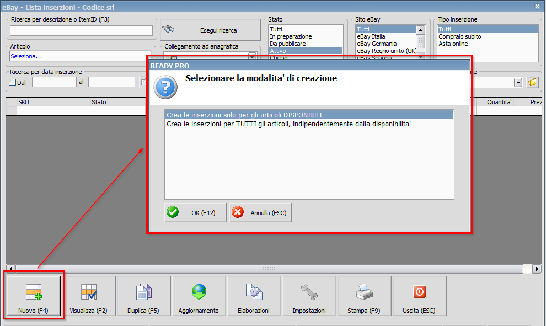546x326 pixels.
Task: Click Uscita (ESC) red power icon
Action: pos(419,296)
